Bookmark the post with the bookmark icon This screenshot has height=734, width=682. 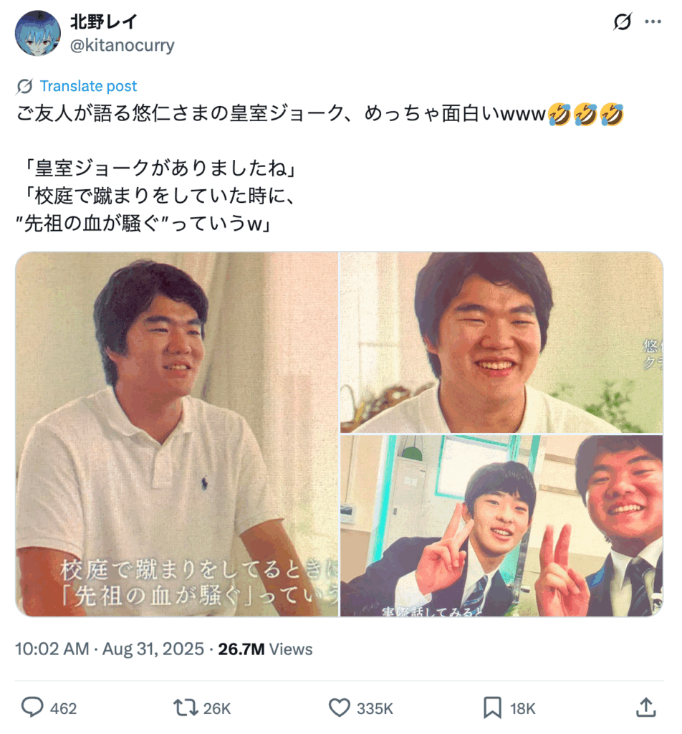pos(492,707)
